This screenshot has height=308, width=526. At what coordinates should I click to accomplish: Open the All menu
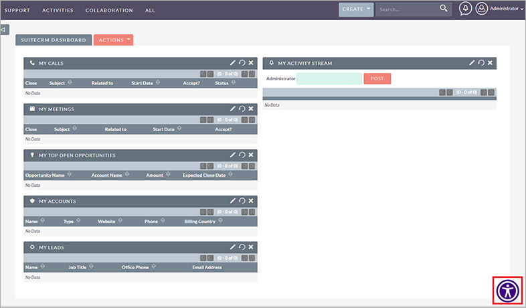[x=150, y=11]
